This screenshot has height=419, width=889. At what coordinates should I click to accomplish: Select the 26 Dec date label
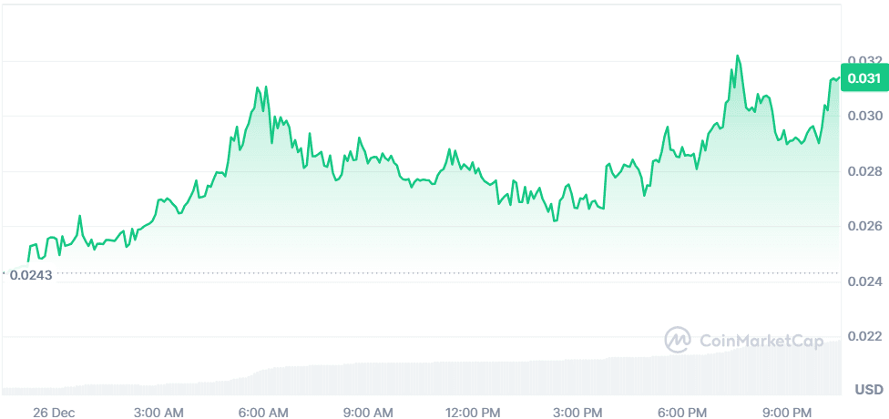[53, 412]
